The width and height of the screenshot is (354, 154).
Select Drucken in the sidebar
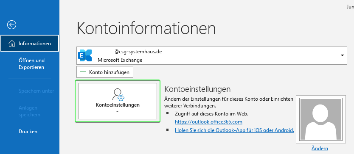click(x=28, y=132)
